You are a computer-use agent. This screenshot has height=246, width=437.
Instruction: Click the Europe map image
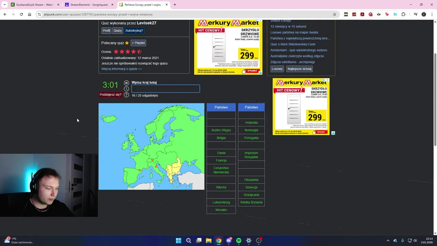click(152, 147)
